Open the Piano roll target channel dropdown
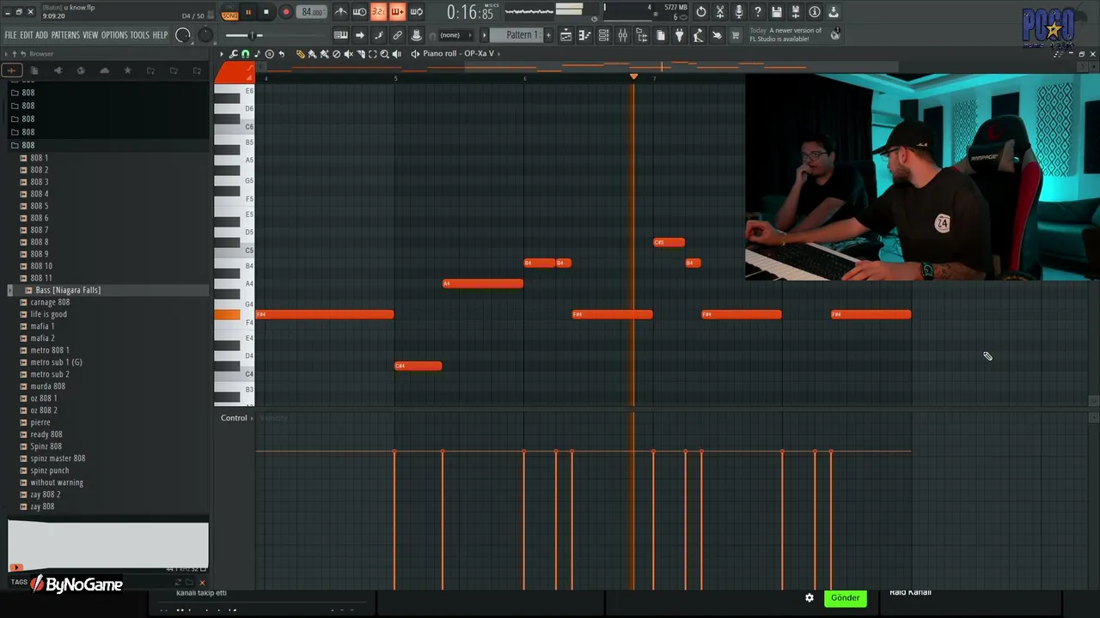Image resolution: width=1100 pixels, height=618 pixels. (459, 54)
